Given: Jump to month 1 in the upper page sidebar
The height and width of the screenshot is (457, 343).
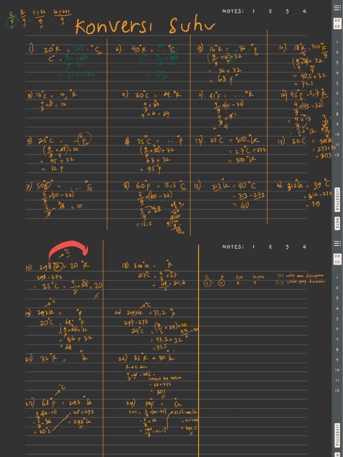Looking at the screenshot, I should tap(337, 42).
